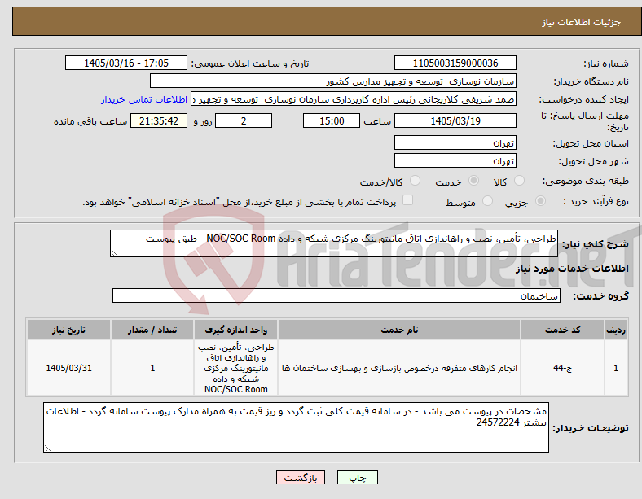
Task: Click the کد خدمت column header
Action: [563, 330]
